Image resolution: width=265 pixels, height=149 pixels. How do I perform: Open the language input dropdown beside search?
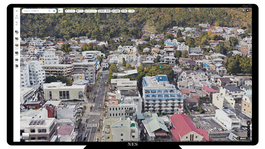coord(60,11)
